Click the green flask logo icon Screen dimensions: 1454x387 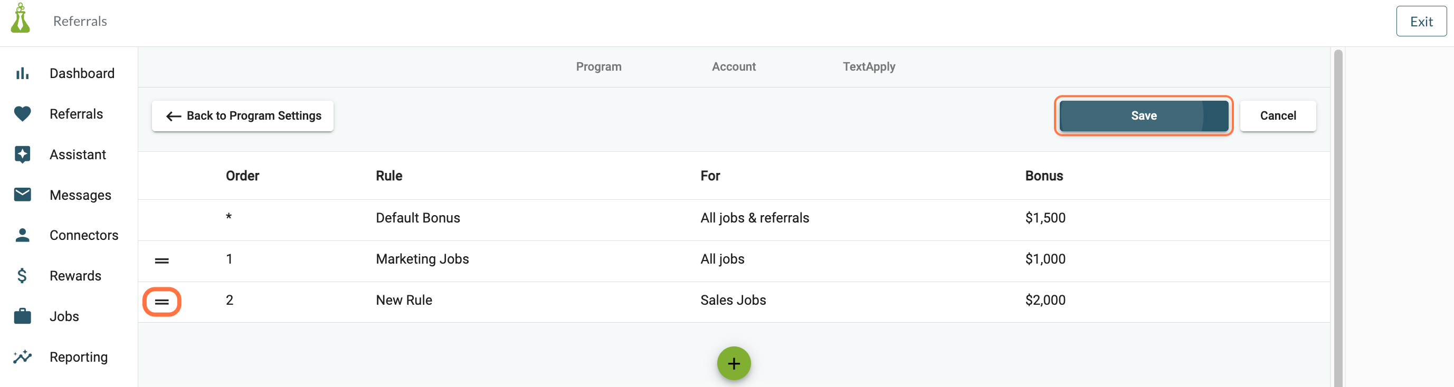point(21,18)
